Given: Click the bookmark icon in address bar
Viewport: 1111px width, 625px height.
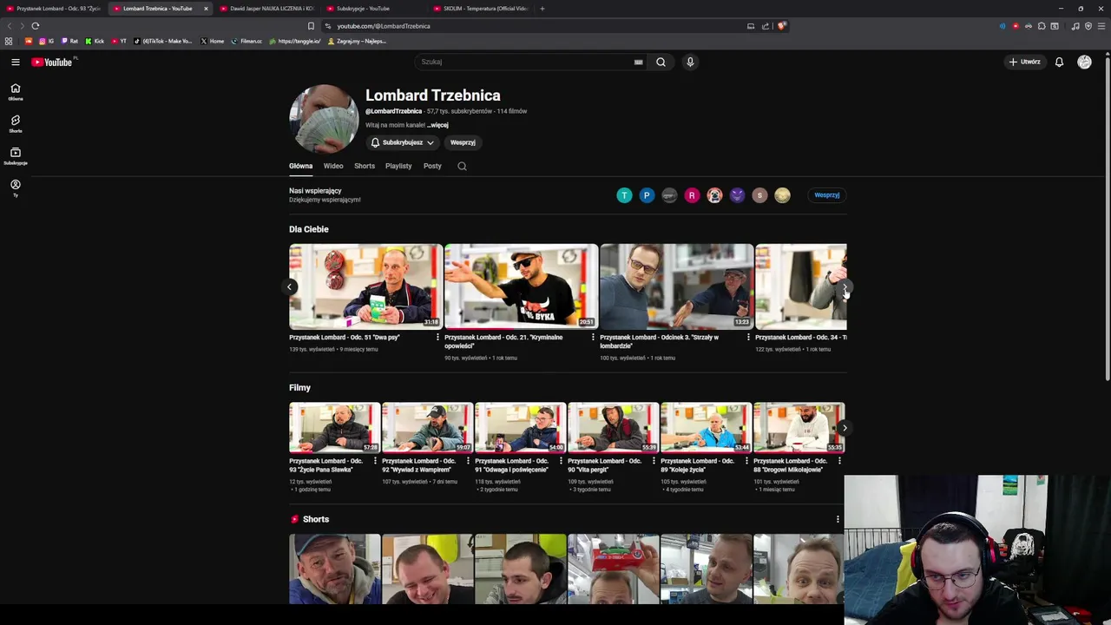Looking at the screenshot, I should (x=311, y=26).
